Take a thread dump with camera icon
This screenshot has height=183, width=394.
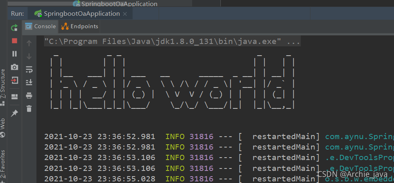click(14, 67)
